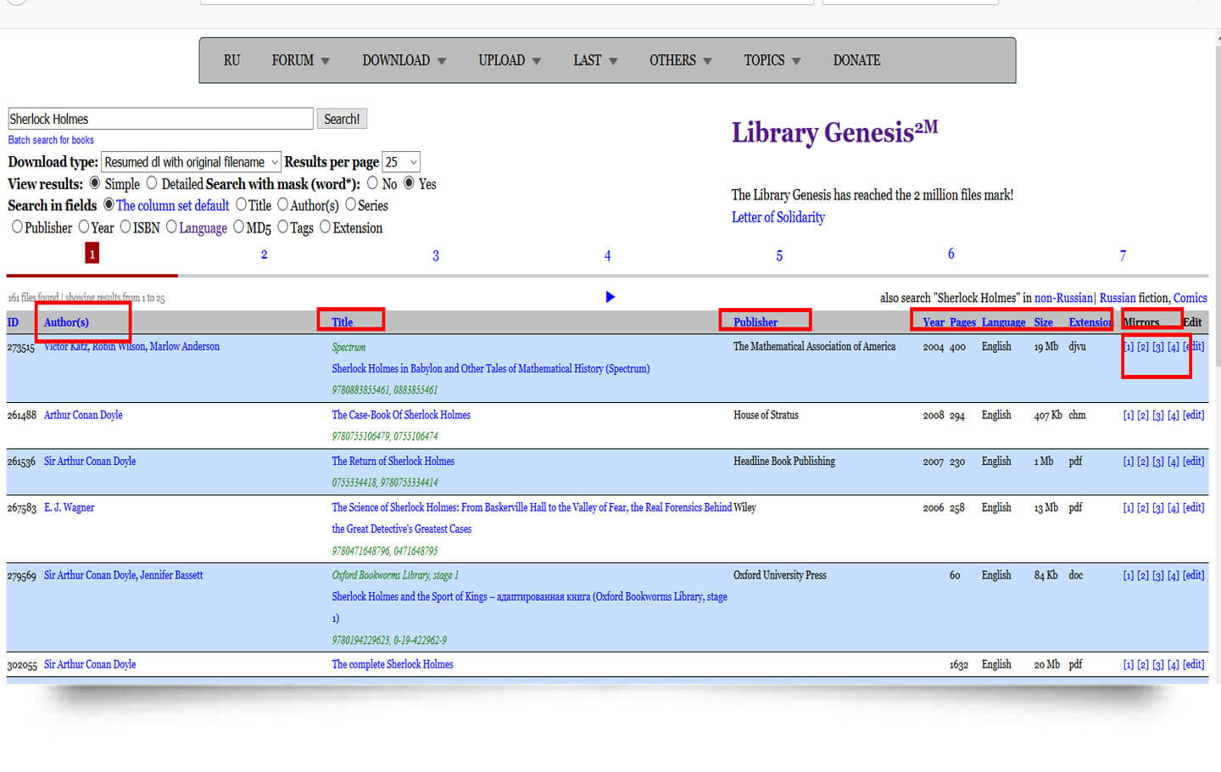Select the ISBN search field radio

click(x=125, y=227)
